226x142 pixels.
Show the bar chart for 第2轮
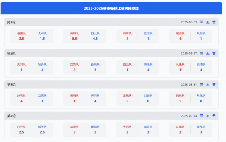pyautogui.click(x=208, y=53)
